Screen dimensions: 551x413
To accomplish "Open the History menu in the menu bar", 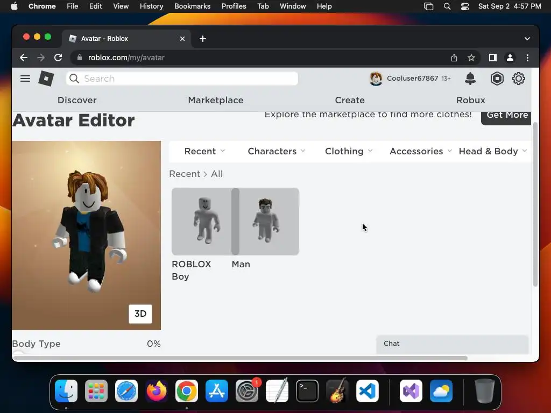I will [x=151, y=6].
